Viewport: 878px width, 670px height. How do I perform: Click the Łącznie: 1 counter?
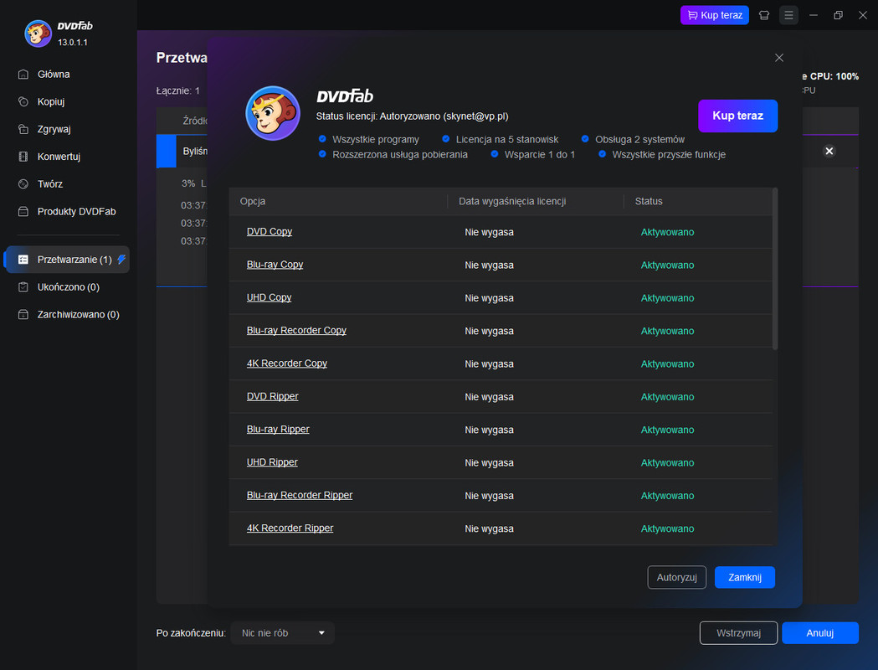178,90
